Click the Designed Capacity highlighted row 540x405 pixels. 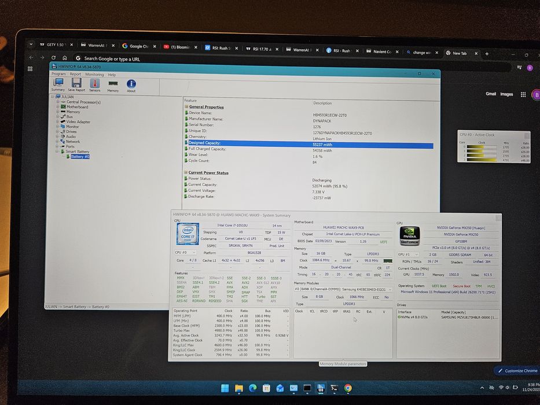[x=308, y=144]
